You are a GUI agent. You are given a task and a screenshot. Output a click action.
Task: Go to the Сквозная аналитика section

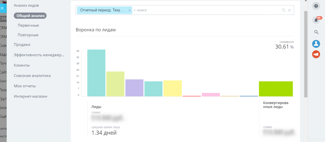click(32, 75)
